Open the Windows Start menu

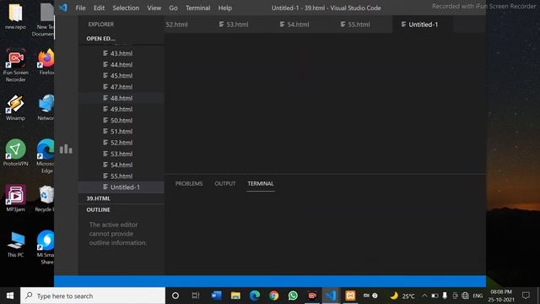point(10,296)
